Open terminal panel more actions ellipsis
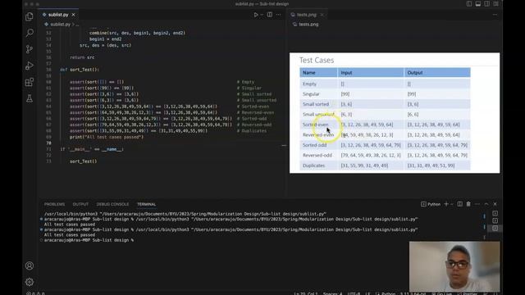Screen dimensions: 525x295 pos(477,204)
